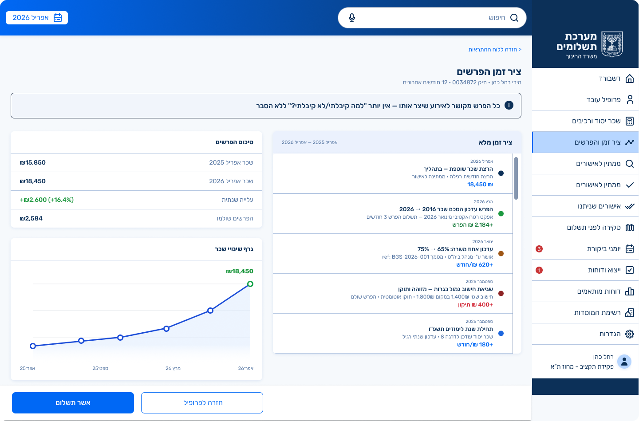
Task: Select event עדכון אחוז משרה 65% → 75%
Action: pyautogui.click(x=393, y=254)
